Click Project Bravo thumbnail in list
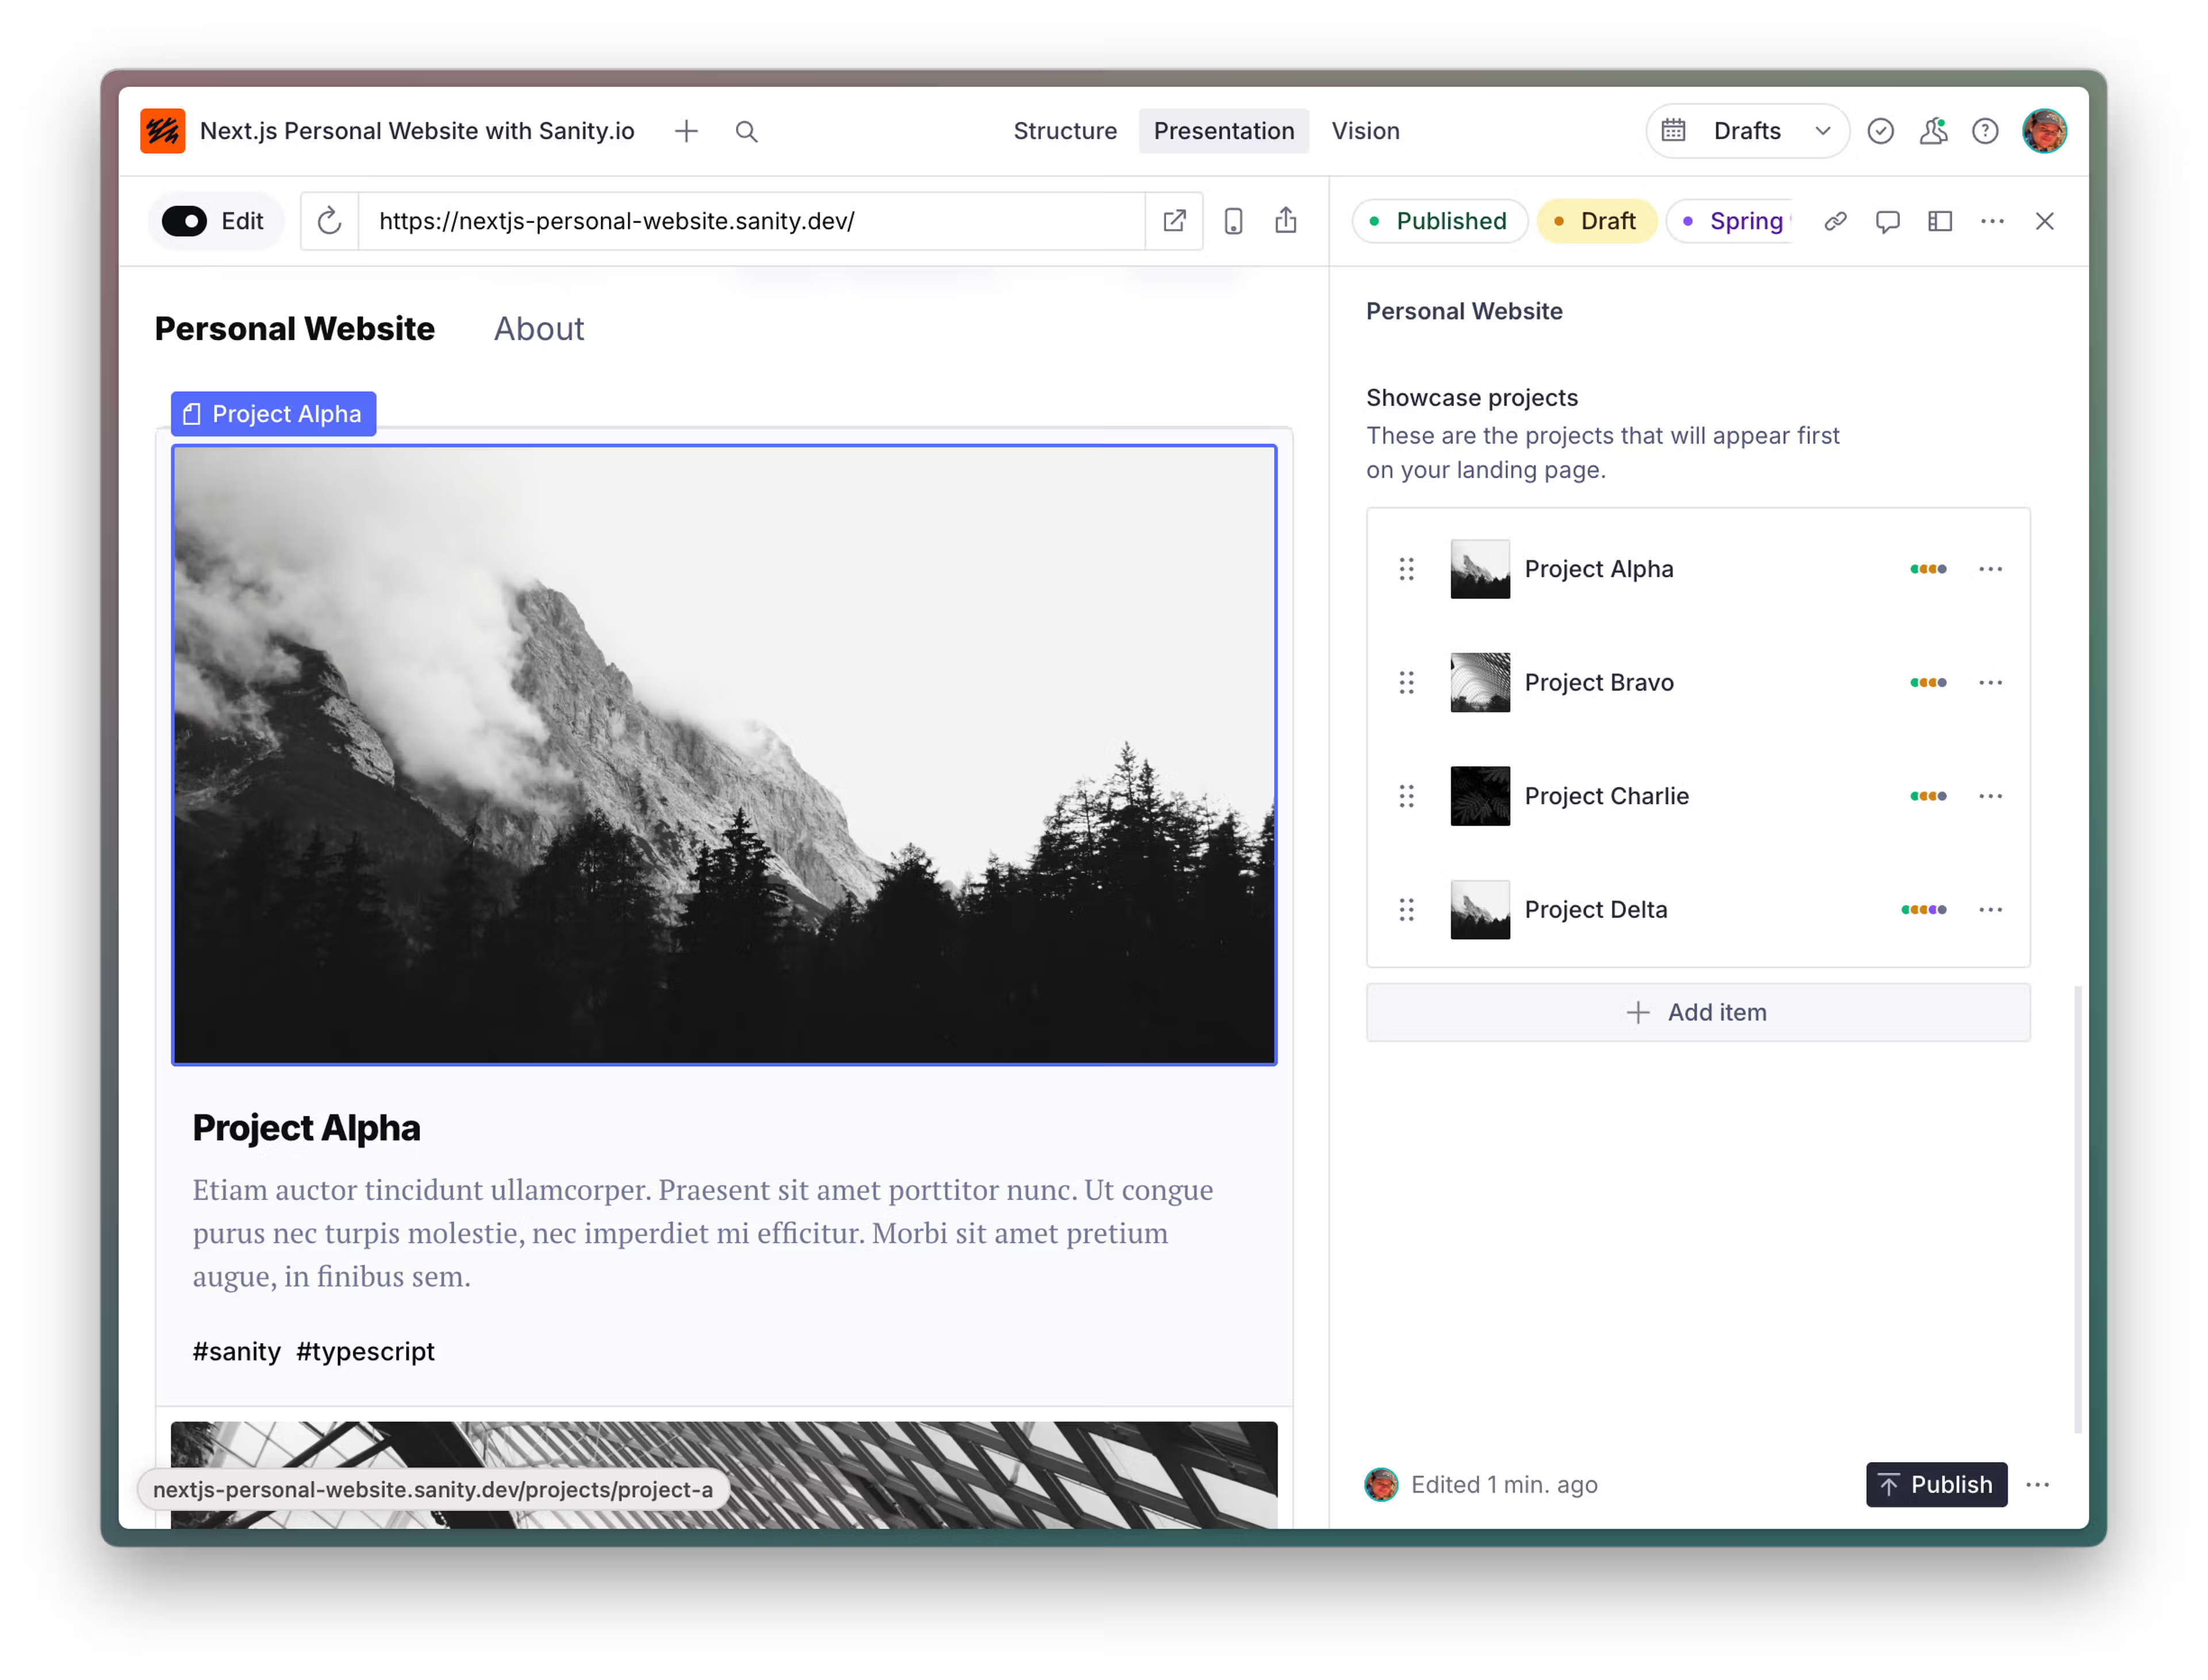Image resolution: width=2208 pixels, height=1680 pixels. 1479,682
